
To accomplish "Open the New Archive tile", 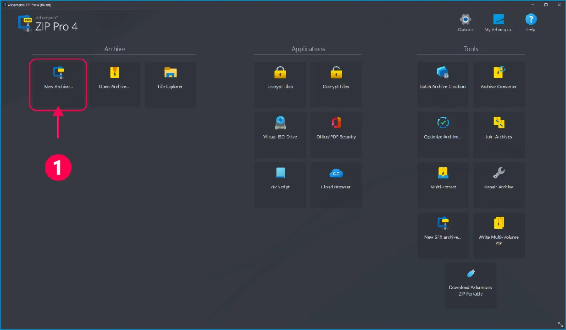I will point(58,85).
